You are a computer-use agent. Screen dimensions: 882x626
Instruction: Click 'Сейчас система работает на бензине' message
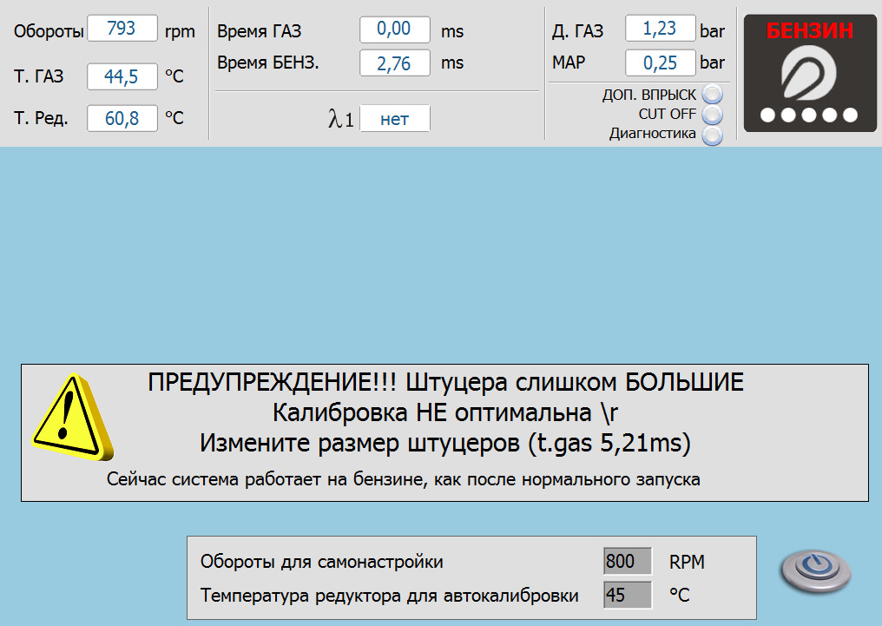point(404,479)
